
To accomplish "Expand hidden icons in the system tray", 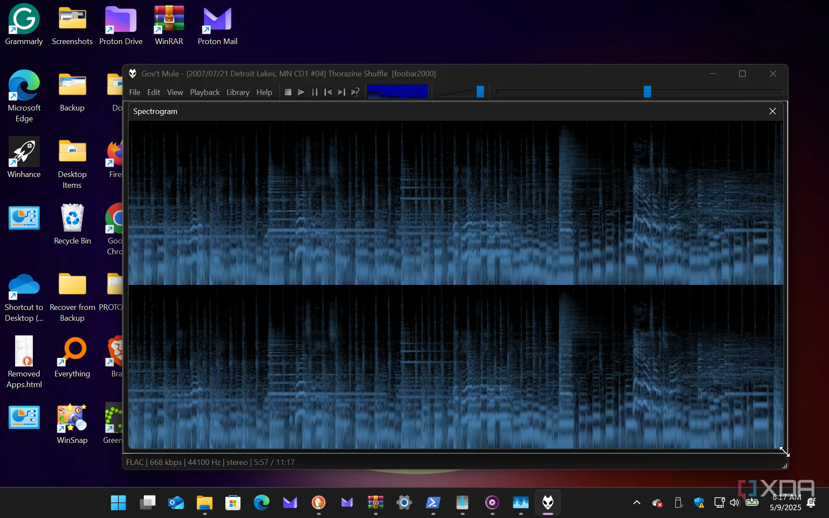I will 636,502.
